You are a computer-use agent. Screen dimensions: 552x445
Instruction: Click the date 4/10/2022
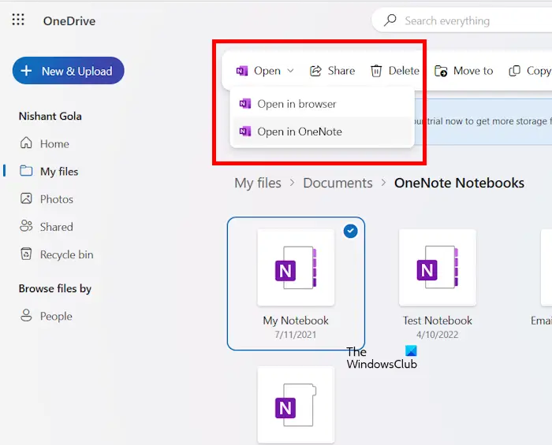[x=437, y=334]
